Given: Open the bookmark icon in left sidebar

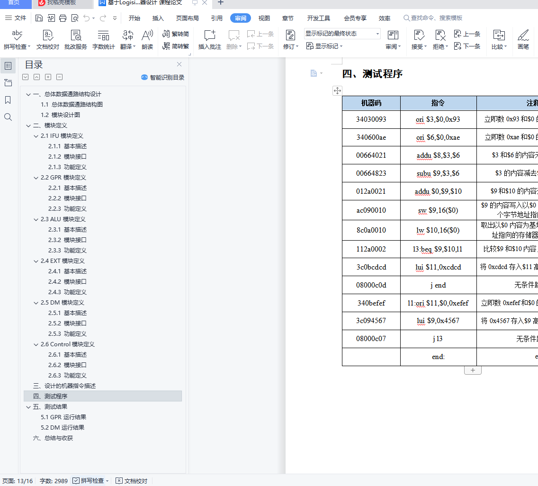Looking at the screenshot, I should tap(8, 100).
